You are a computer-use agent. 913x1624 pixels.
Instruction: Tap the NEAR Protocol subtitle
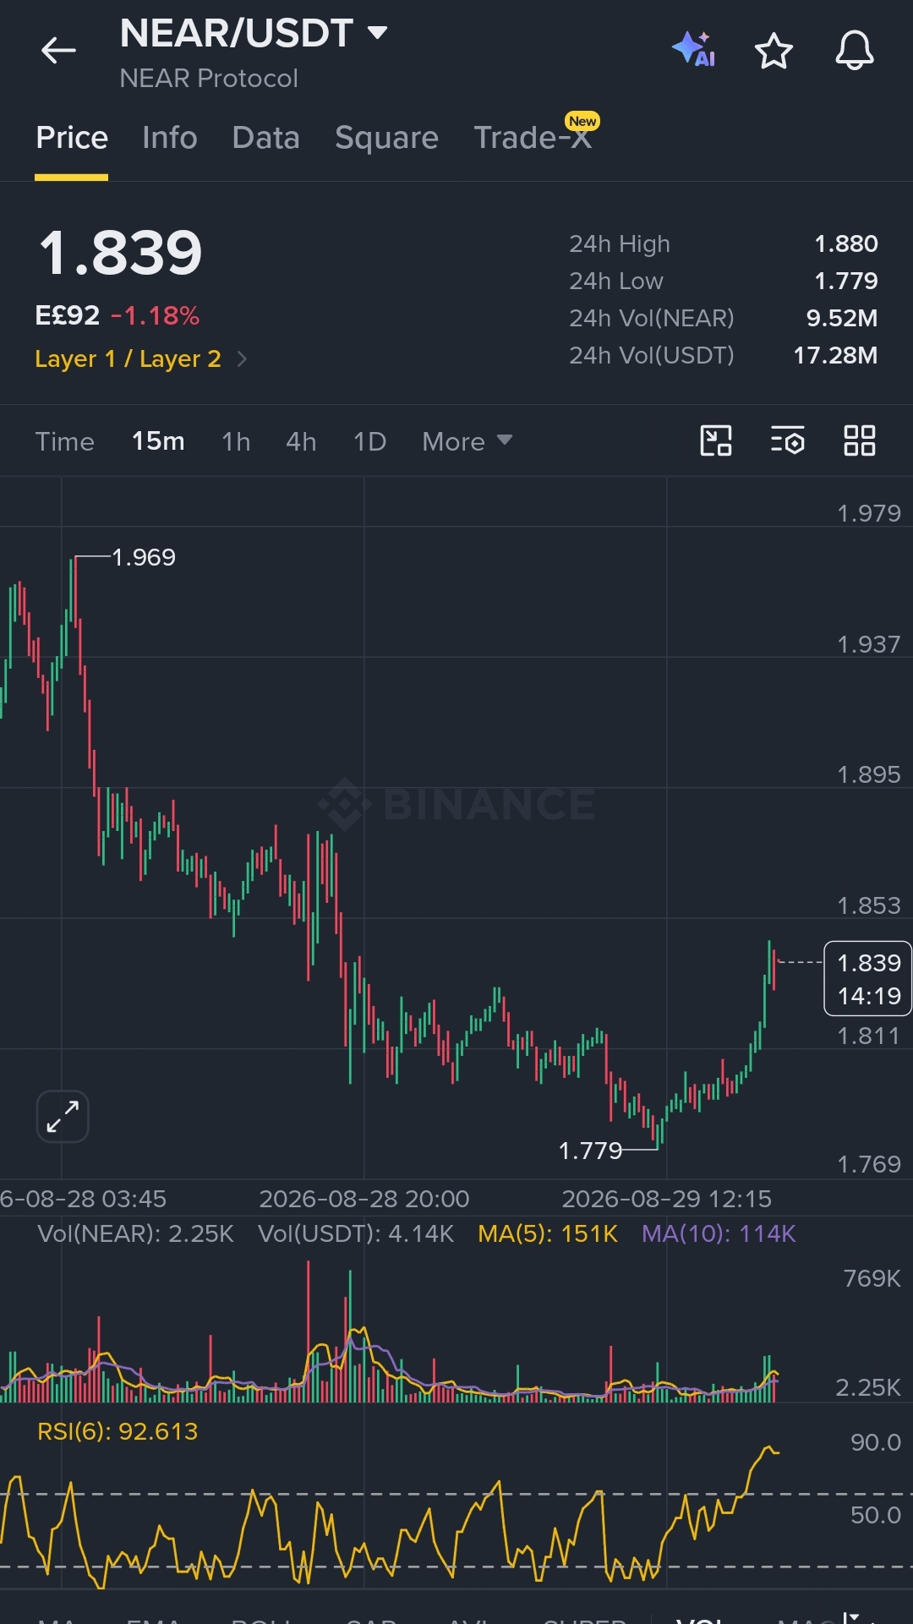[209, 79]
